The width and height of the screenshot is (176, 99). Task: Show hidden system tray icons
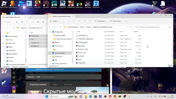click(148, 97)
